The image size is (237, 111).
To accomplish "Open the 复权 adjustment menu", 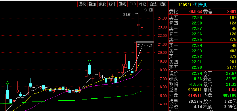I will pos(83,4).
